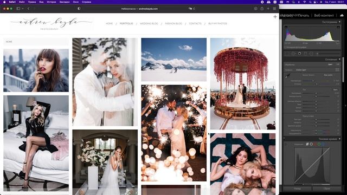Click the Авто tone button
347x195 pixels.
click(x=336, y=90)
